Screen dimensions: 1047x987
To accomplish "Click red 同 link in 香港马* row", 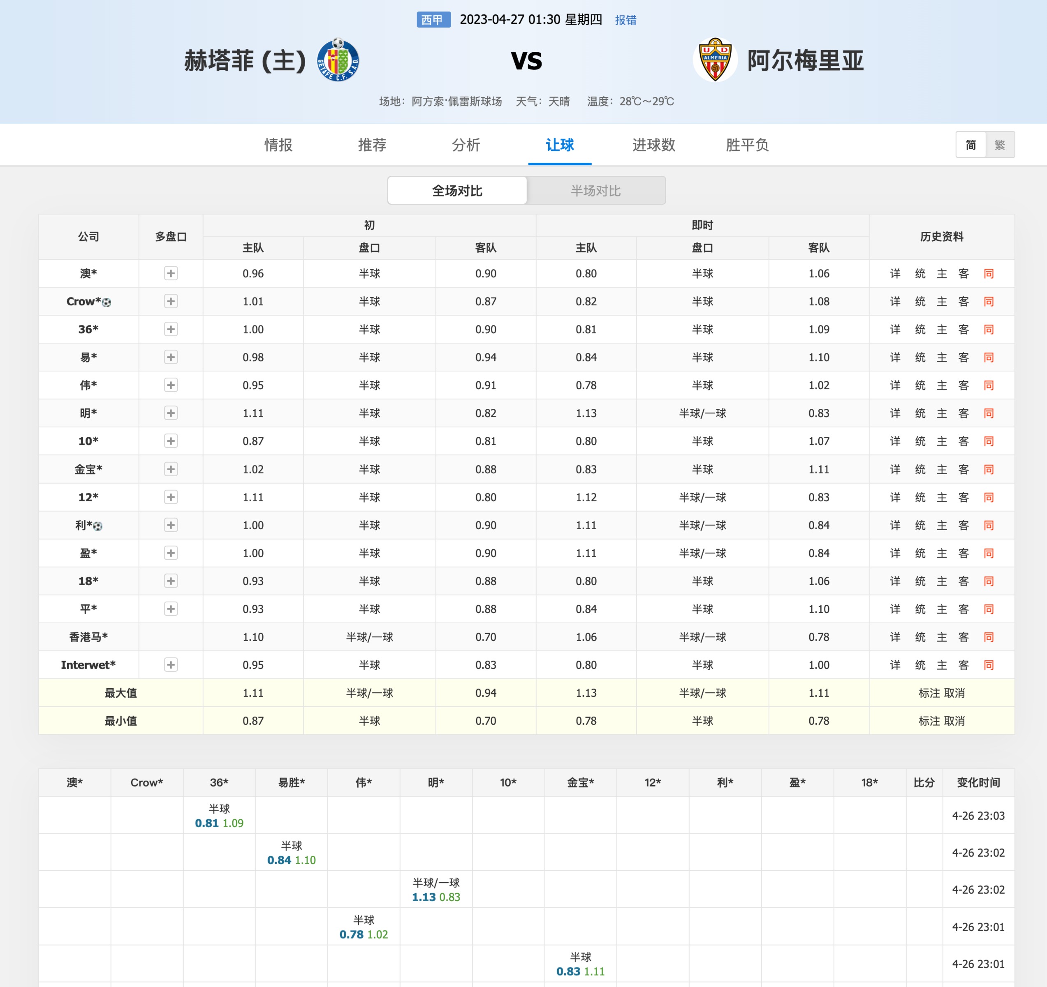I will click(x=989, y=637).
